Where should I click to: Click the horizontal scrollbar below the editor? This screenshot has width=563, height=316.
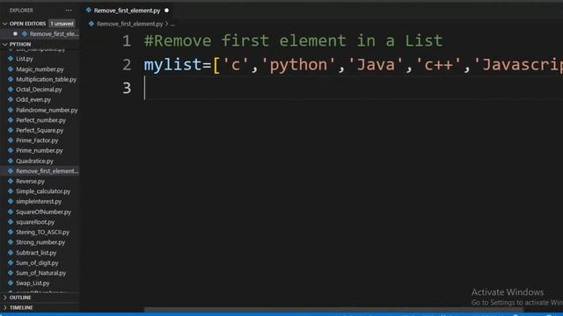tap(334, 309)
